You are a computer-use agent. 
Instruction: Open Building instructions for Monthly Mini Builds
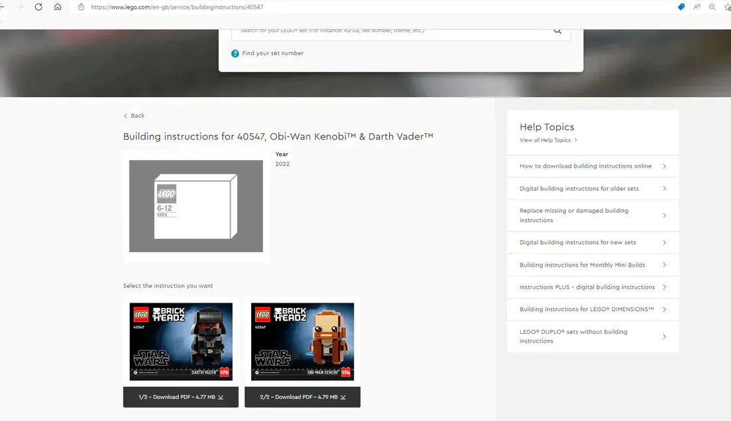point(592,265)
